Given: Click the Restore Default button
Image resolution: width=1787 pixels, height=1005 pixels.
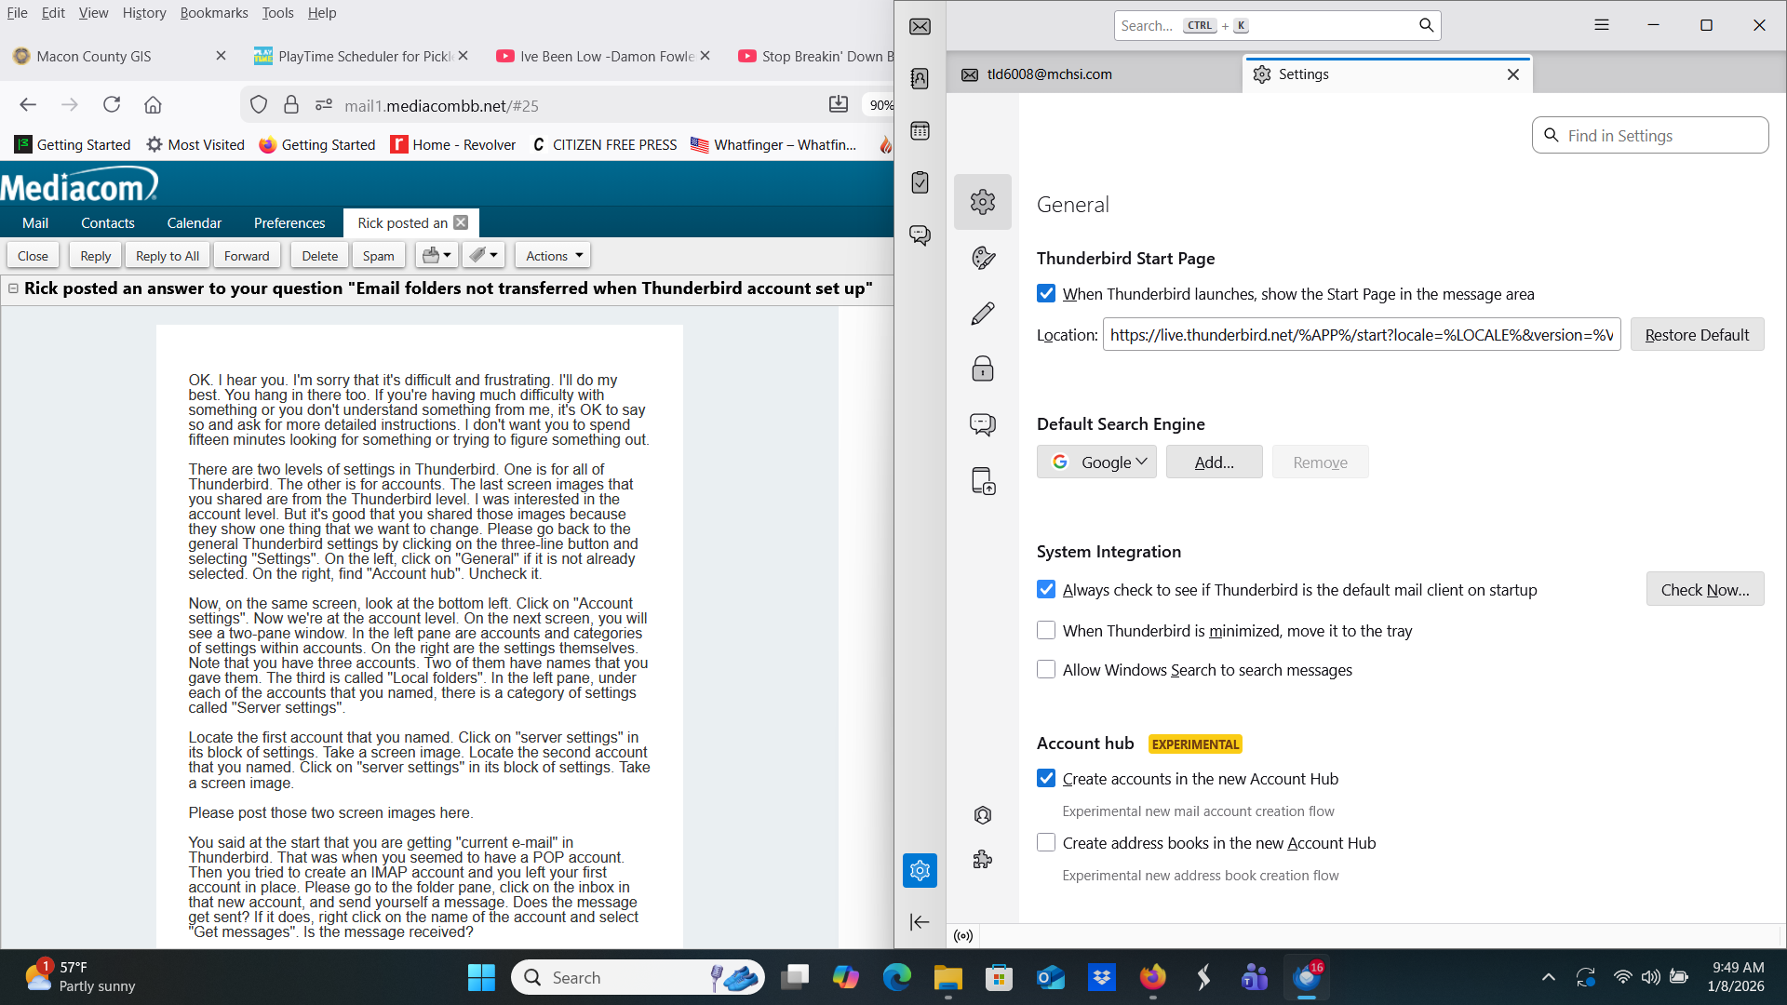Looking at the screenshot, I should click(1696, 335).
